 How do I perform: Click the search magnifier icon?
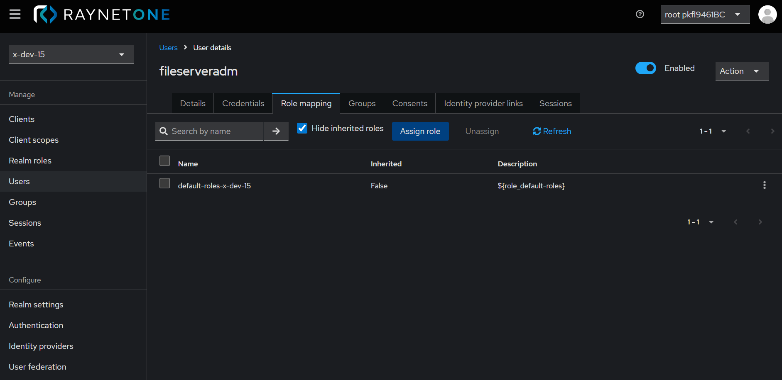point(164,131)
